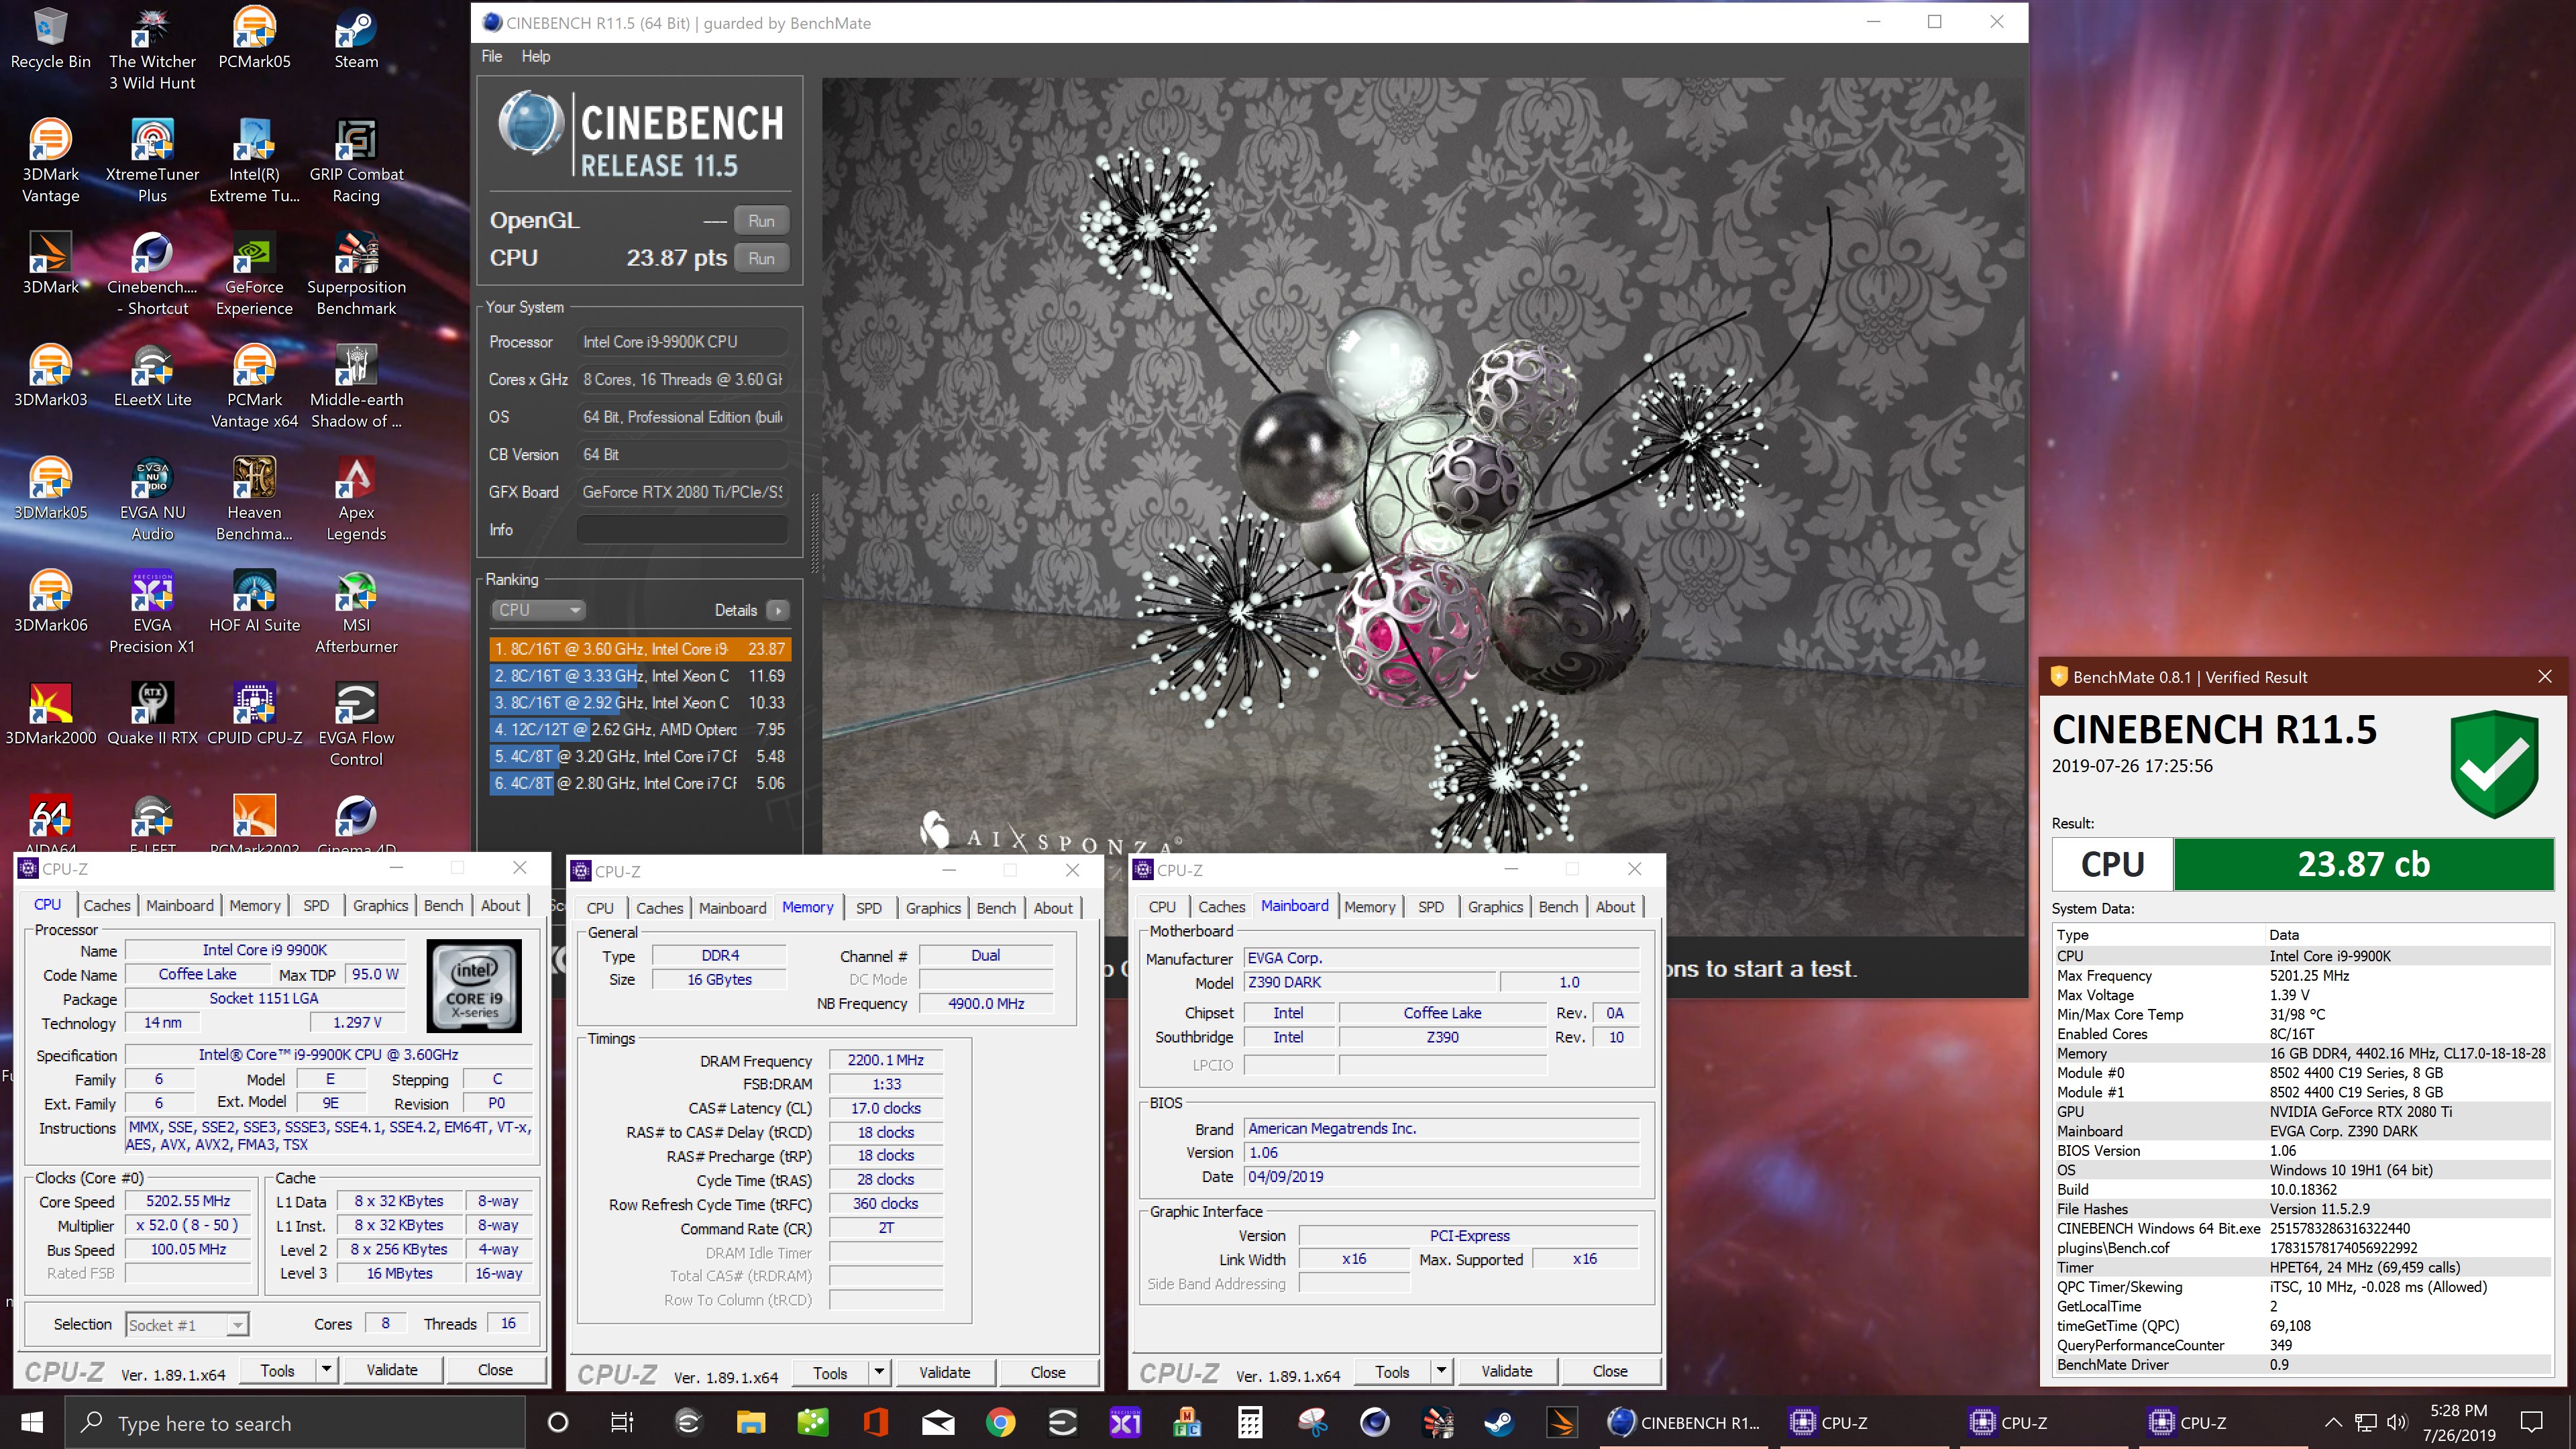Click the taskbar search box
The image size is (2576, 1449).
point(296,1423)
